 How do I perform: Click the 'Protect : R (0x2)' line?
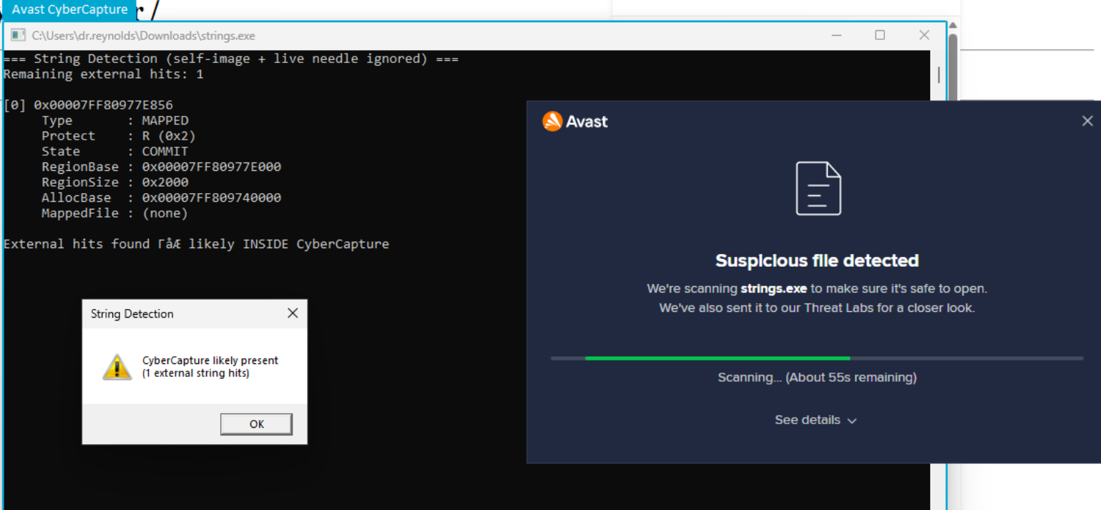119,136
